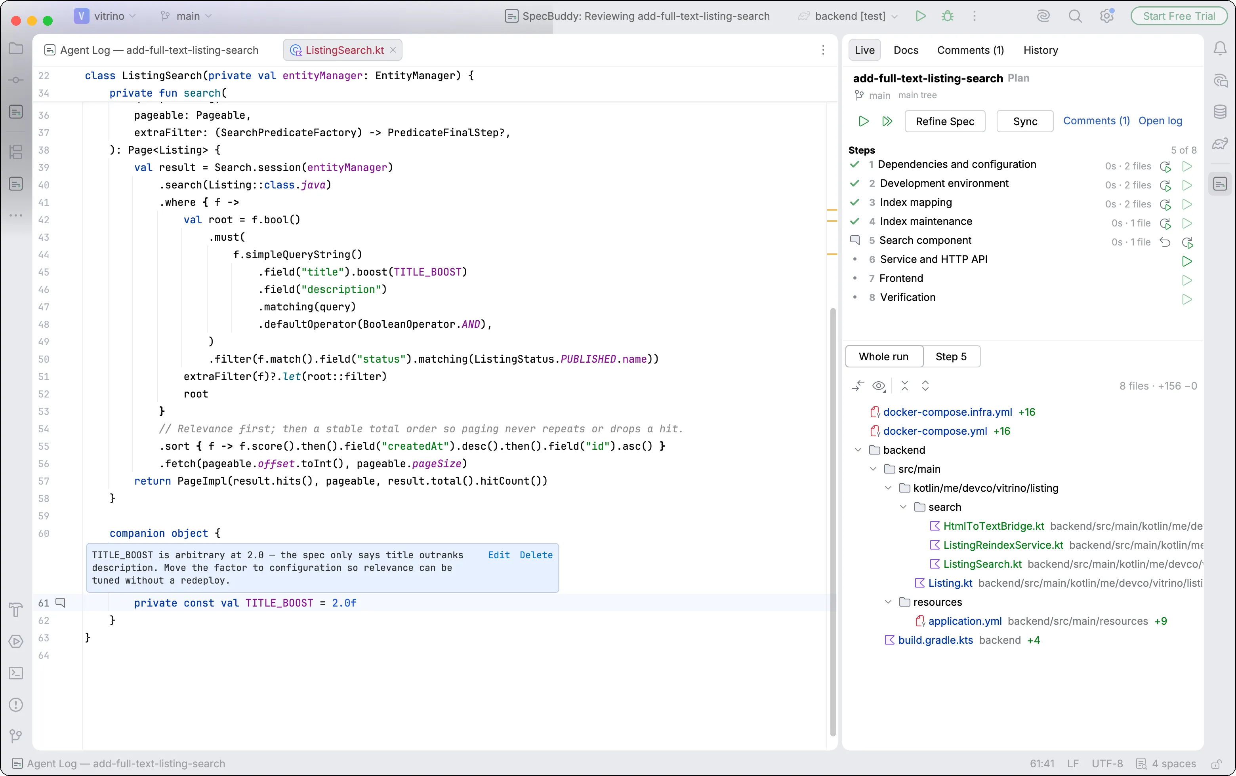Switch to the History tab
This screenshot has width=1236, height=776.
pyautogui.click(x=1040, y=50)
